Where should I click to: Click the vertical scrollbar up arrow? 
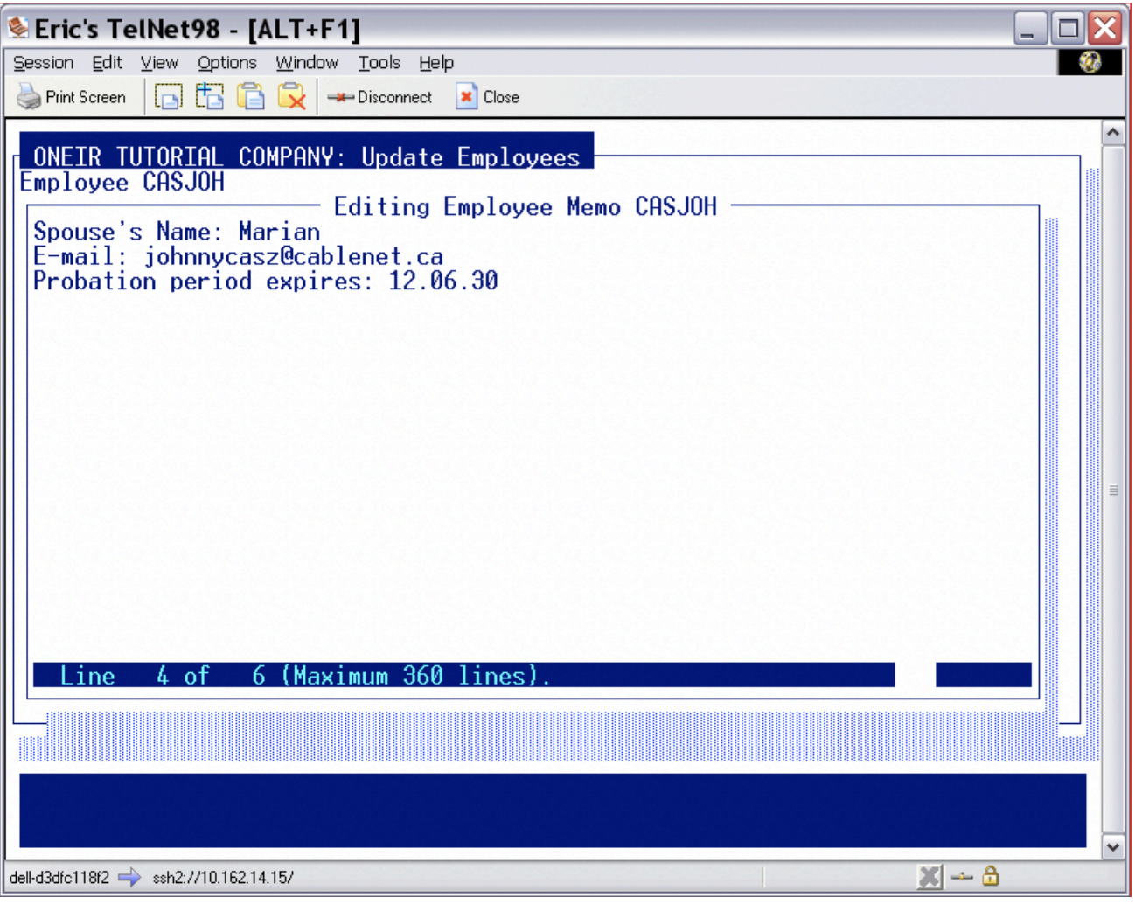coord(1112,133)
